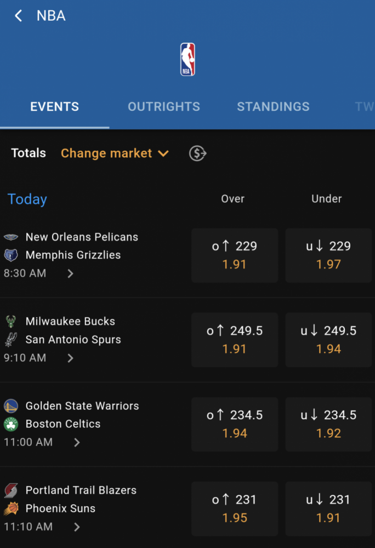Image resolution: width=375 pixels, height=548 pixels.
Task: Select the Boston Celtics team name
Action: [63, 424]
